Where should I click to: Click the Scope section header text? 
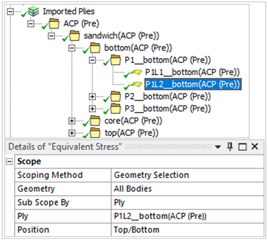29,161
